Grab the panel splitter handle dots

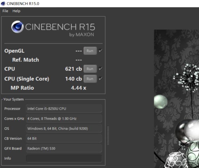[108, 135]
